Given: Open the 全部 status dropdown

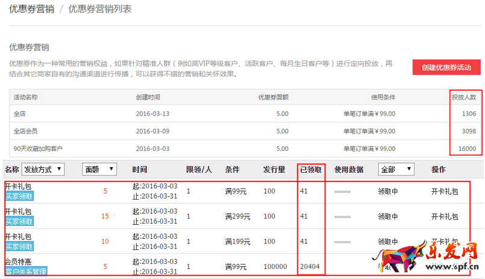Looking at the screenshot, I should click(x=396, y=170).
